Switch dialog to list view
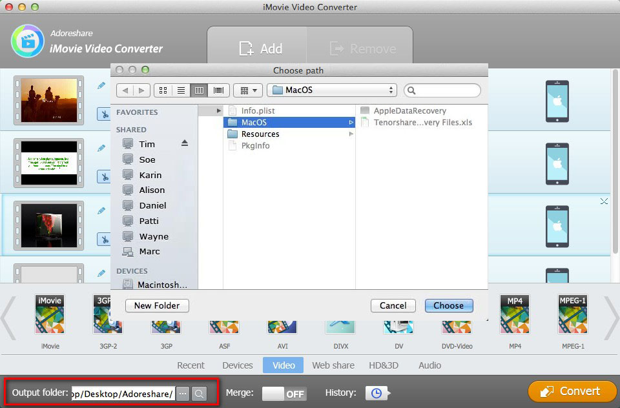The image size is (620, 408). (x=181, y=90)
